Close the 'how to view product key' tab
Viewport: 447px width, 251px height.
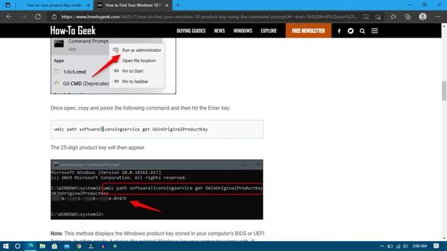coord(89,5)
